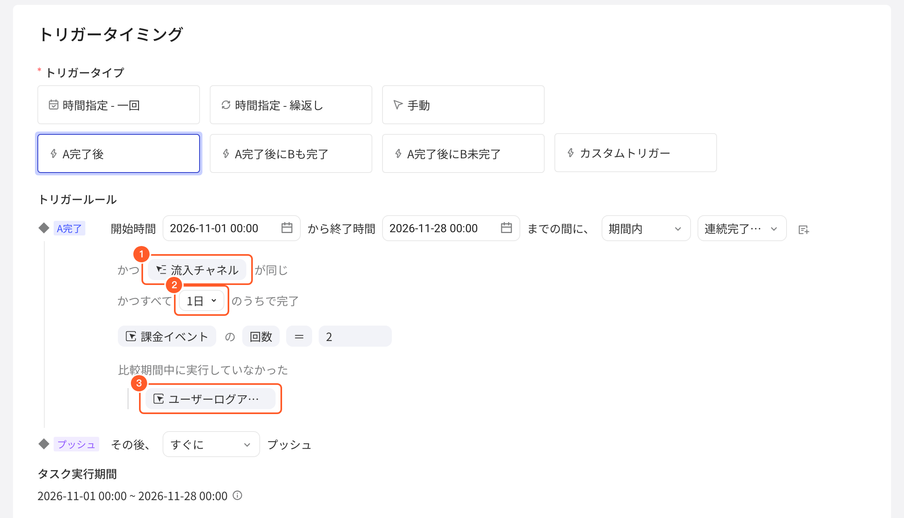Click the task period 2026-11-01 00:00 ~ 2026-11-28 00:00

(x=133, y=496)
